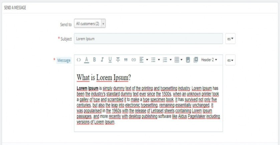Insert a blockquote
This screenshot has width=280, height=145.
126,60
